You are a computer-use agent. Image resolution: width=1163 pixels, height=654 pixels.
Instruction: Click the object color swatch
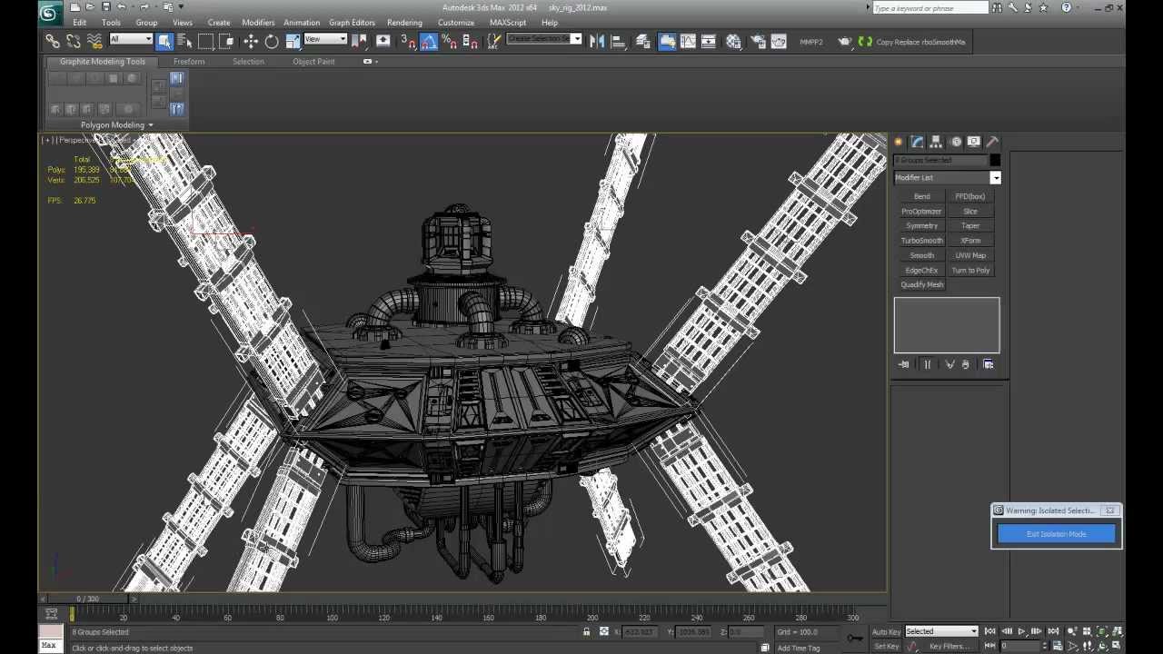[x=995, y=160]
